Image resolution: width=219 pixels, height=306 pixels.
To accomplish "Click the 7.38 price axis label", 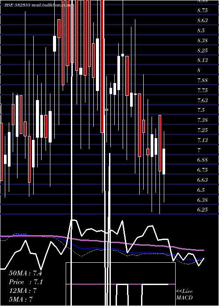I will point(202,120).
